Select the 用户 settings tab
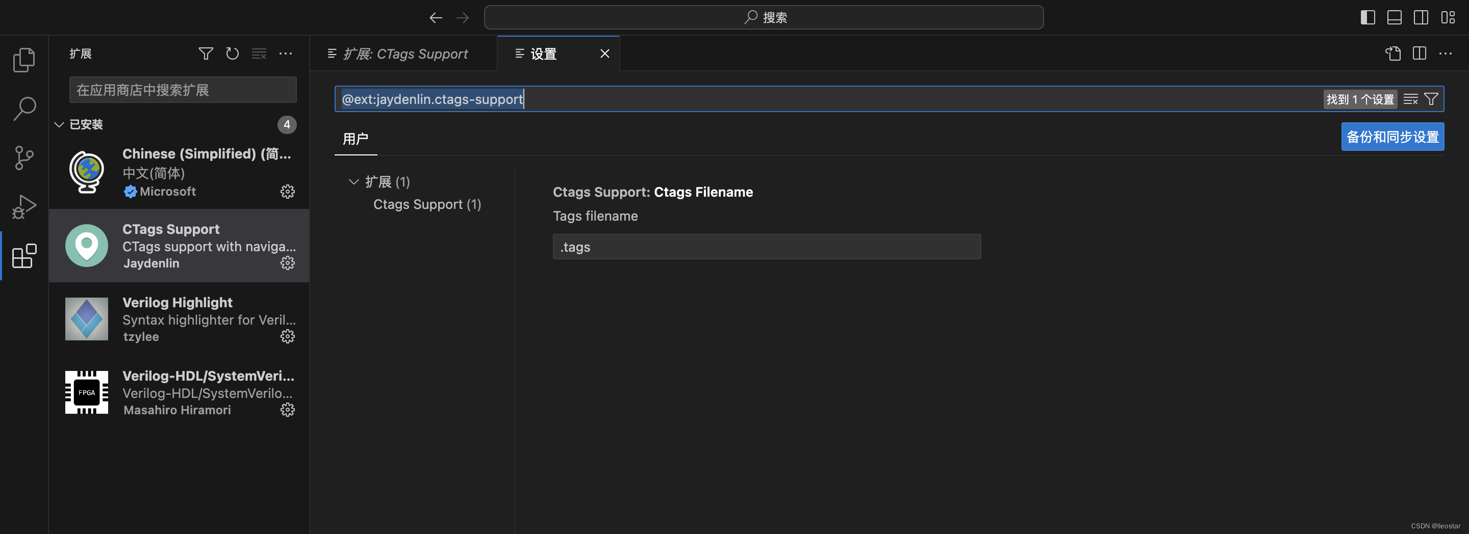 point(356,139)
